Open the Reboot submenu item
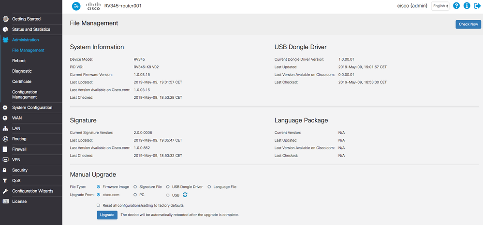 coord(19,61)
